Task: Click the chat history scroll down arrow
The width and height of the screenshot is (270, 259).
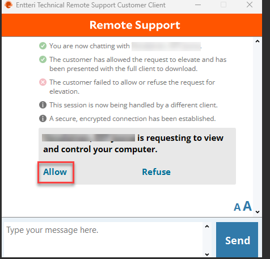Action: [x=258, y=212]
